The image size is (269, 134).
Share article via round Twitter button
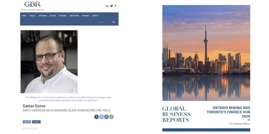click(102, 117)
